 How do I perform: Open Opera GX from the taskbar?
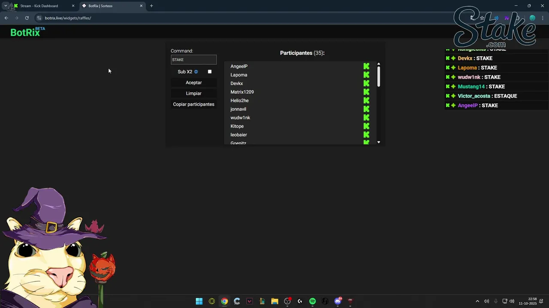click(211, 301)
